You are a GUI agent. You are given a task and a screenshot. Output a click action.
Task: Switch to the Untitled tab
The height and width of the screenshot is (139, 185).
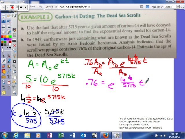(x=49, y=7)
